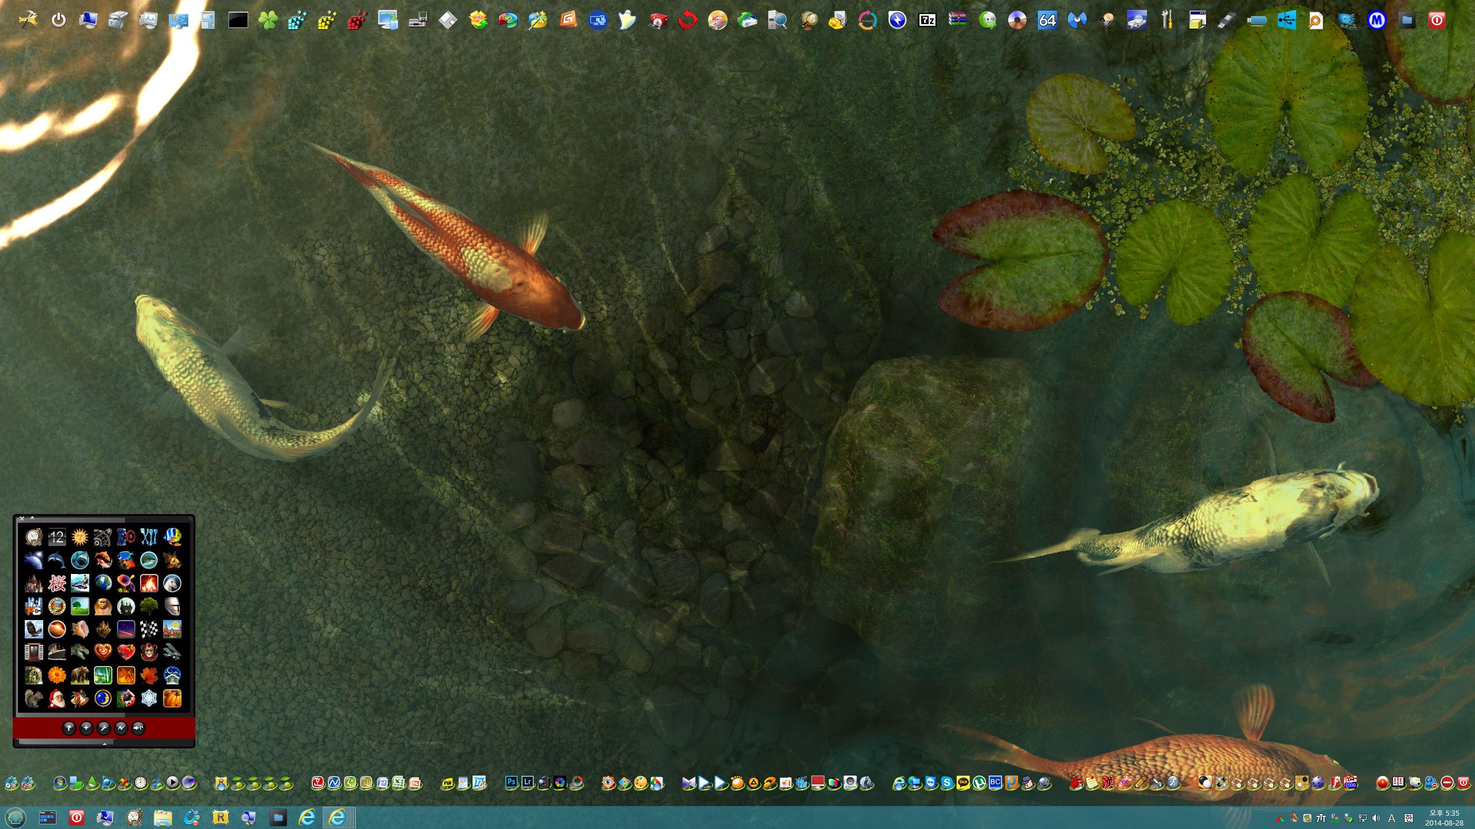1475x829 pixels.
Task: Launch the WinRAR stacked books icon
Action: point(957,20)
